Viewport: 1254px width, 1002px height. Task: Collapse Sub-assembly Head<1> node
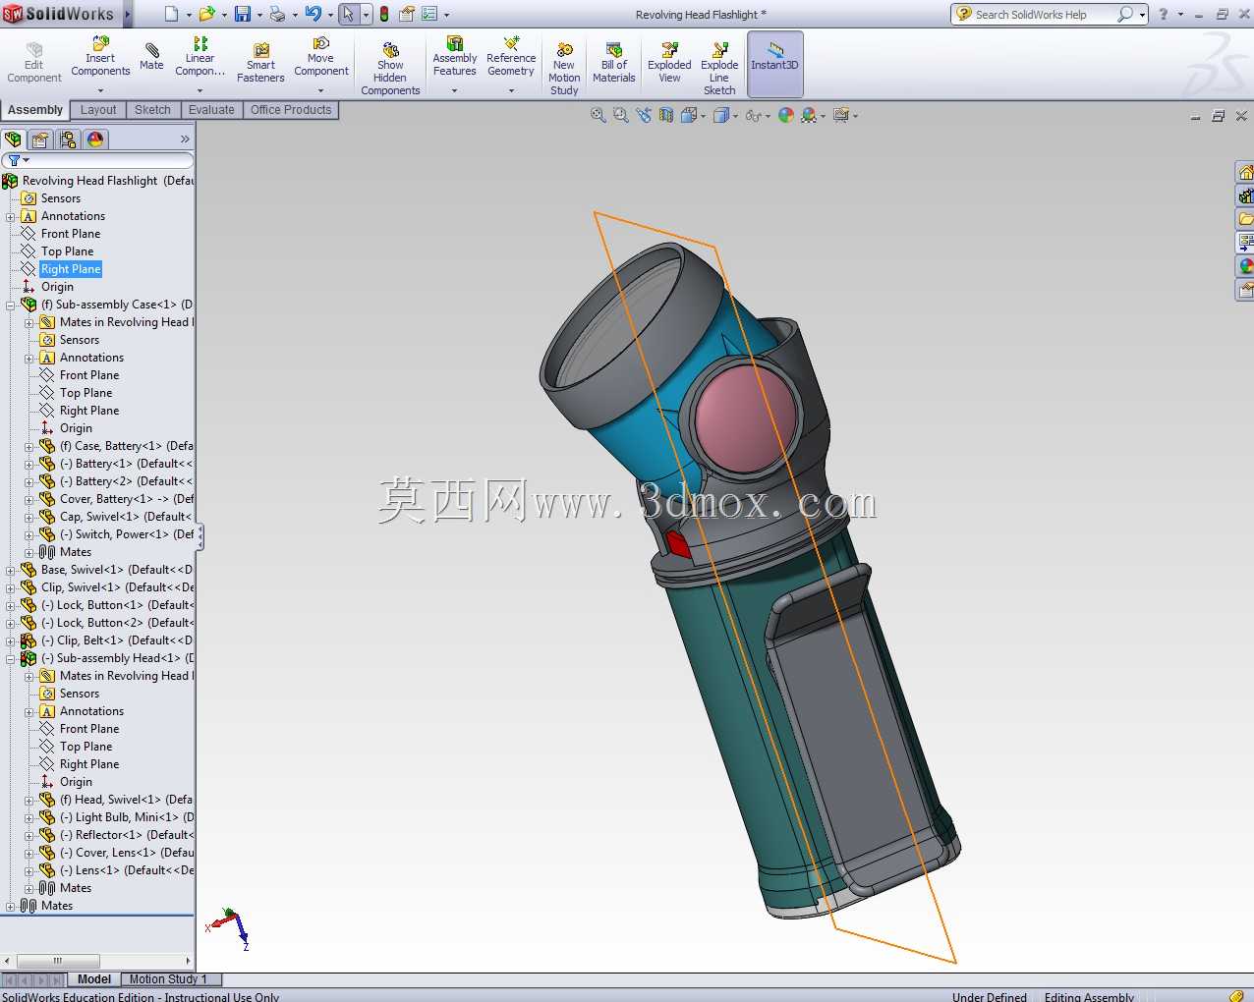point(11,658)
